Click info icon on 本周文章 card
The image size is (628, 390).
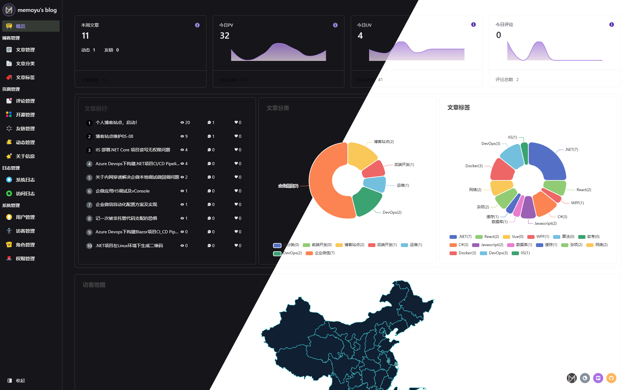coord(197,25)
